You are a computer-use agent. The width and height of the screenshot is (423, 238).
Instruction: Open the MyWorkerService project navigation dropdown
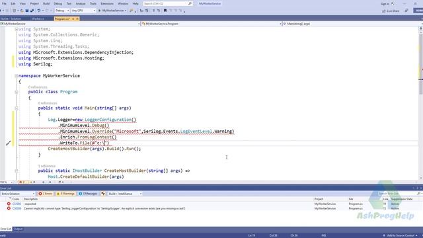[x=71, y=24]
